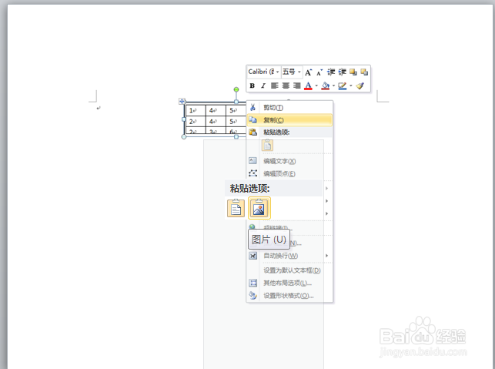Click globe hyperlink icon in context menu
The width and height of the screenshot is (495, 369).
point(253,226)
